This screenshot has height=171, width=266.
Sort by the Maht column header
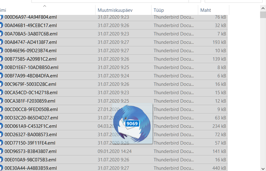pyautogui.click(x=205, y=10)
